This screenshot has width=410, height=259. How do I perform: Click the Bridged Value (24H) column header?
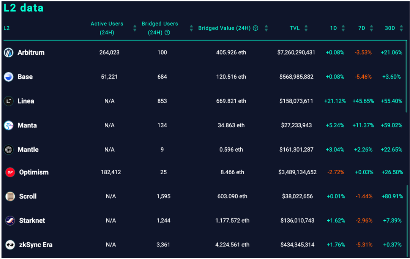click(x=224, y=28)
